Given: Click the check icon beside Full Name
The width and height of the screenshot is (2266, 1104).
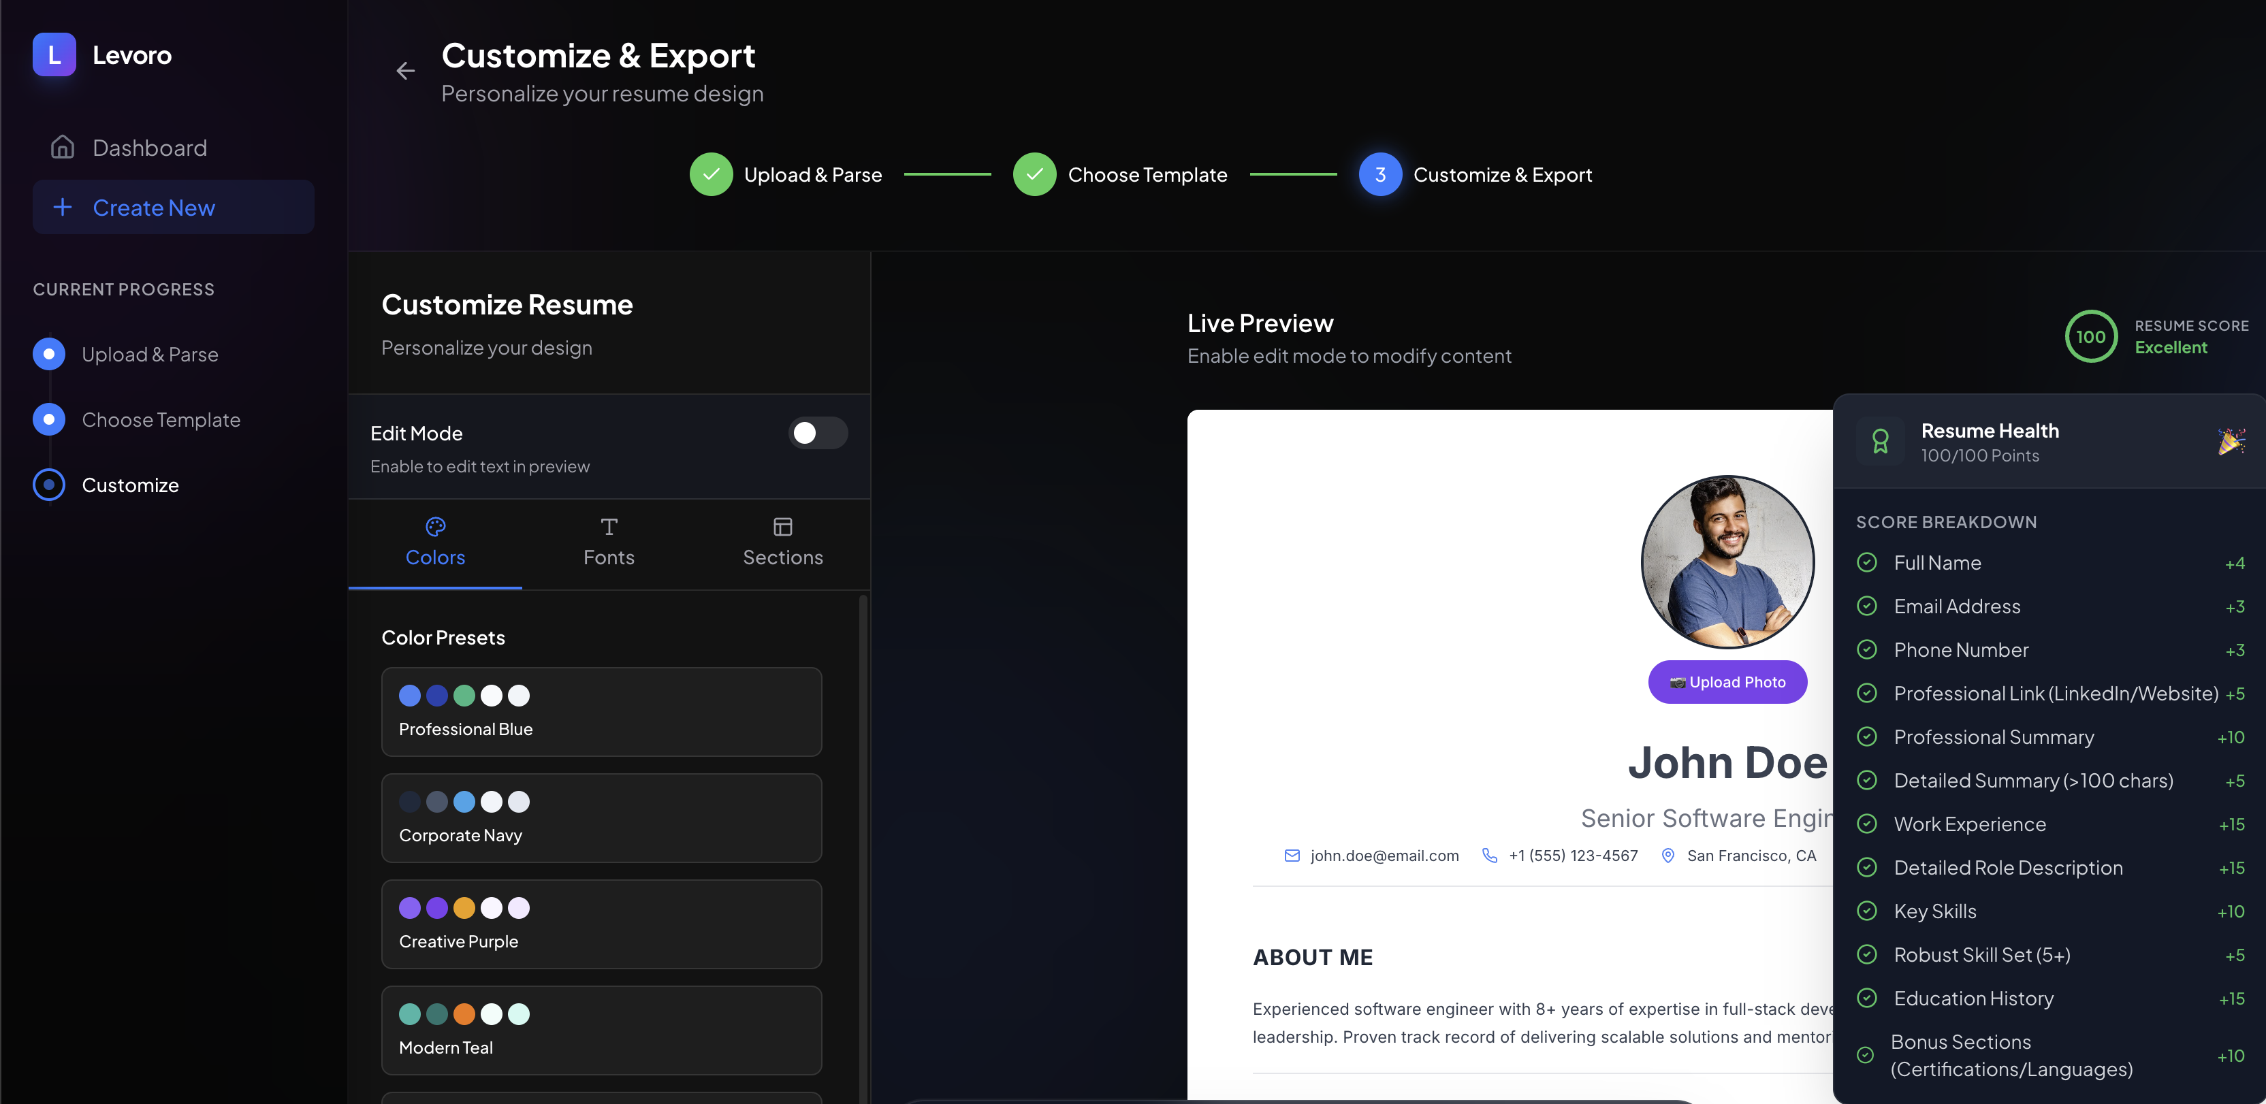Looking at the screenshot, I should [x=1866, y=562].
